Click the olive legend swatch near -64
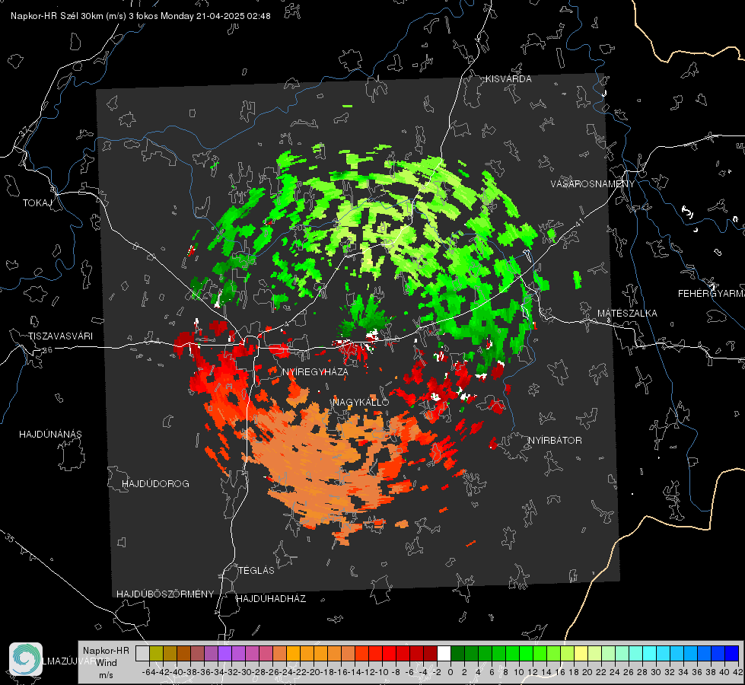 pos(156,653)
